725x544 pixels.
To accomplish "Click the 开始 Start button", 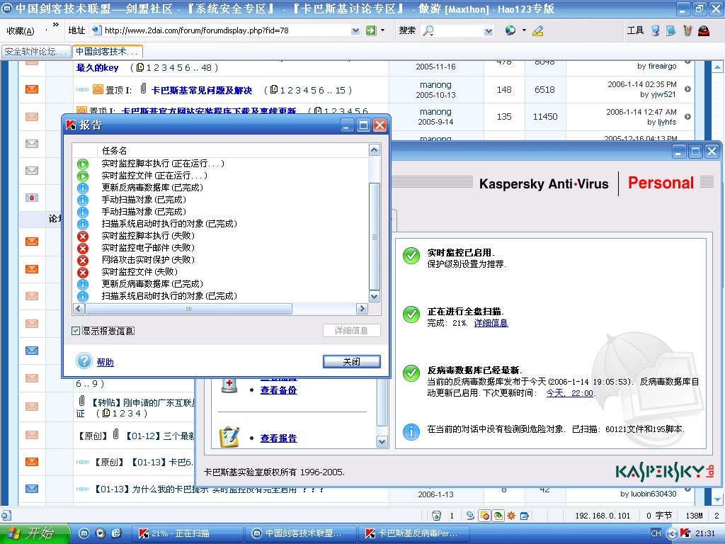I will [x=35, y=533].
